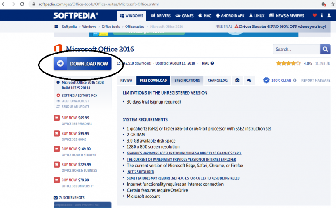Open the GAMES section
The height and width of the screenshot is (208, 336).
click(x=185, y=16)
